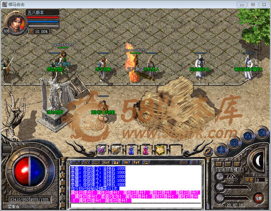Open the two-person icon in chat toolbar
The image size is (271, 211).
point(116,163)
